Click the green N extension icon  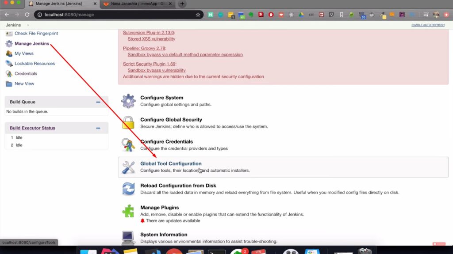tap(211, 15)
